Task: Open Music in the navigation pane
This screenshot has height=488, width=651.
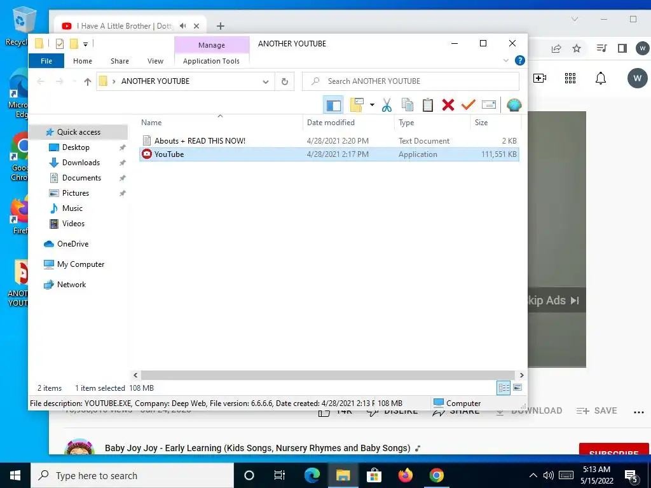Action: (72, 208)
